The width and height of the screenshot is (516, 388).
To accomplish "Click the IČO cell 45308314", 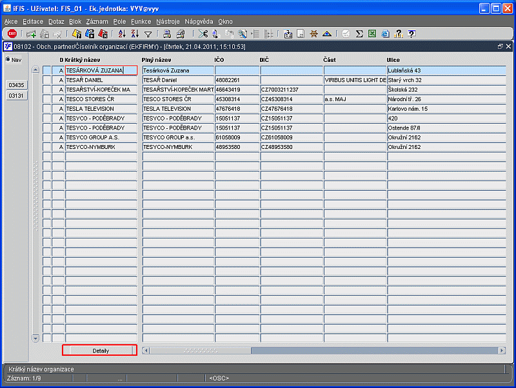I will [x=237, y=99].
